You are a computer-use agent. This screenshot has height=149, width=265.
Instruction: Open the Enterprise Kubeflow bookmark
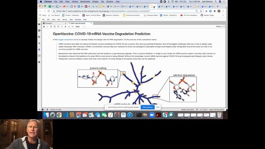coord(132,15)
